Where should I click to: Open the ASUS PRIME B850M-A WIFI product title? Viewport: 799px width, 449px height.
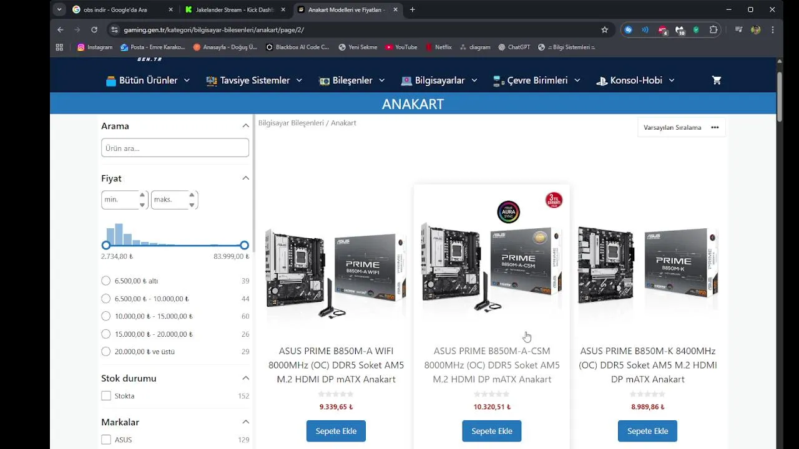[x=336, y=365]
